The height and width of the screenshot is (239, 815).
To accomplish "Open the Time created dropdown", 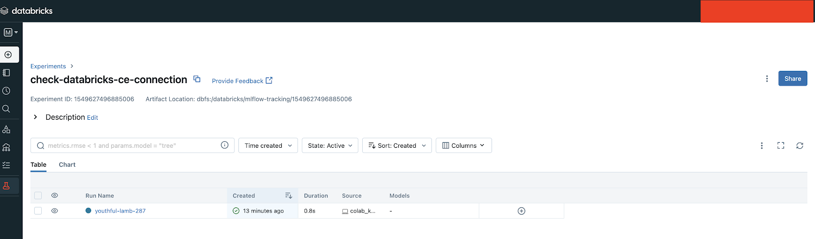I will 268,146.
